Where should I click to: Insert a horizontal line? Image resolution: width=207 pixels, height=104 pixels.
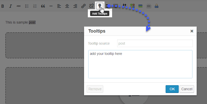pos(51,6)
